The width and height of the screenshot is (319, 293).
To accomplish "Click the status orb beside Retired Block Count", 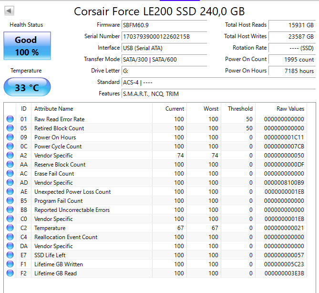I will pyautogui.click(x=10, y=128).
